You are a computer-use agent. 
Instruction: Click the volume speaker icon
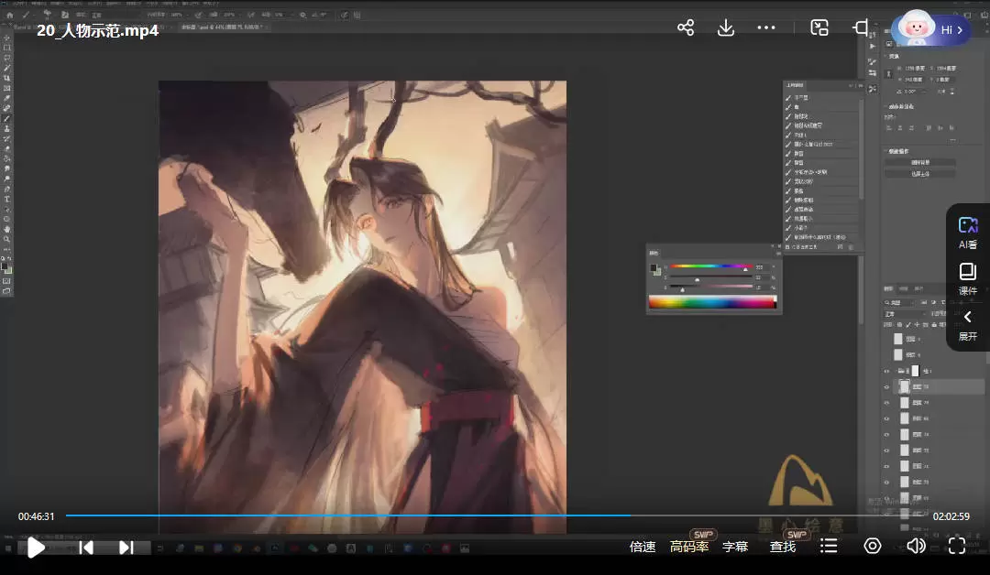[x=916, y=546]
